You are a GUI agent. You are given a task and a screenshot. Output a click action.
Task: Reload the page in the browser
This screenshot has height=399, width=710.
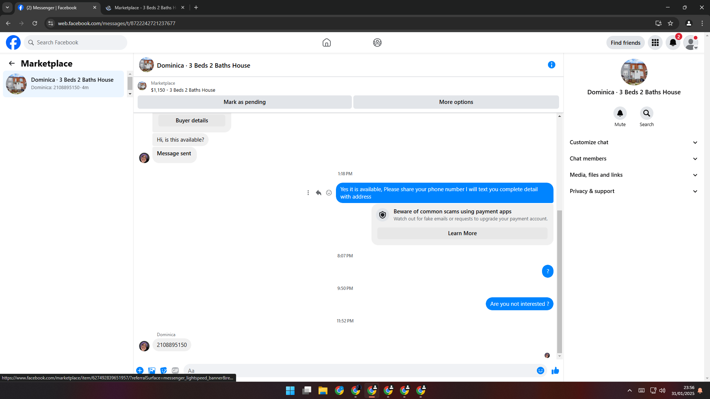point(35,23)
